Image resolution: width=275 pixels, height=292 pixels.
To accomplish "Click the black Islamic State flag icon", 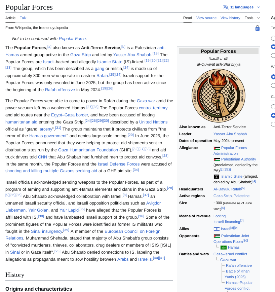I will click(x=217, y=177).
